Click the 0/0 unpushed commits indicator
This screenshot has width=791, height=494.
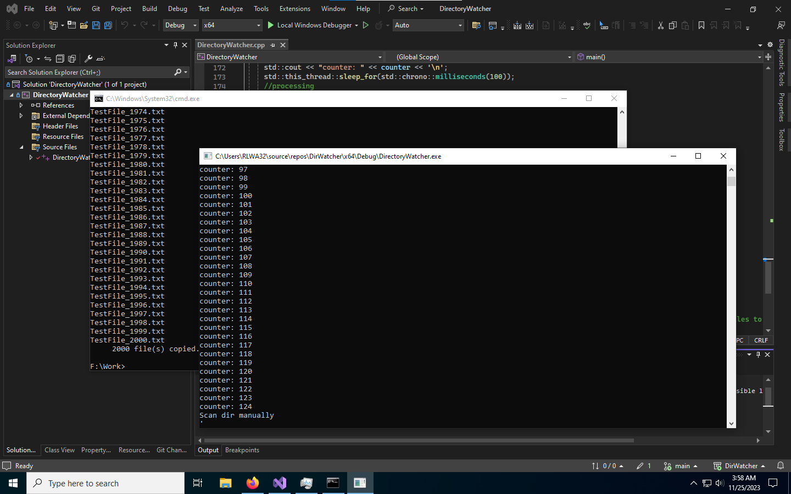coord(608,466)
